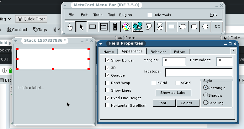Viewport: 244px width, 129px height.
Task: Click into the First Indent field
Action: (224, 61)
